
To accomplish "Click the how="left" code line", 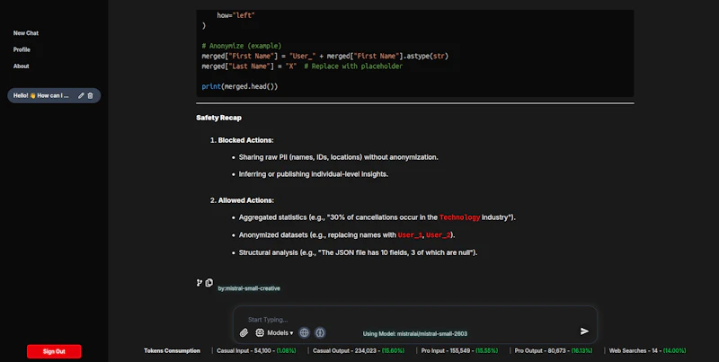I will [235, 15].
